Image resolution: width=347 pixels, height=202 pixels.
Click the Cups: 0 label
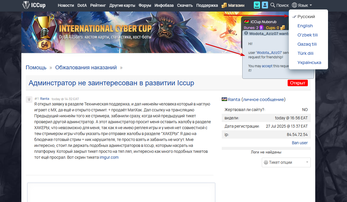(x=272, y=28)
